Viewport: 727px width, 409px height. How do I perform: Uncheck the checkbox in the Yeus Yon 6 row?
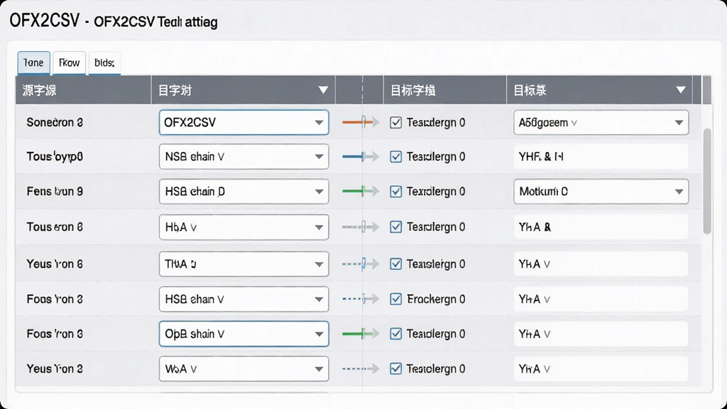pos(395,264)
